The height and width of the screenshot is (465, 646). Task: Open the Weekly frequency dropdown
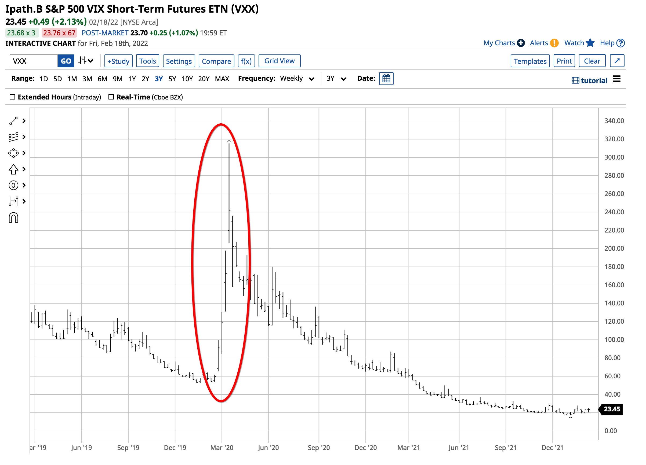pyautogui.click(x=297, y=79)
